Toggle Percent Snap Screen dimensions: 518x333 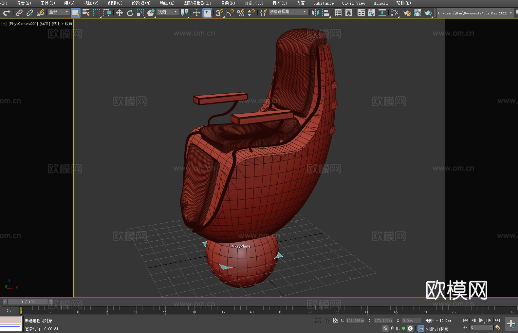pos(241,13)
